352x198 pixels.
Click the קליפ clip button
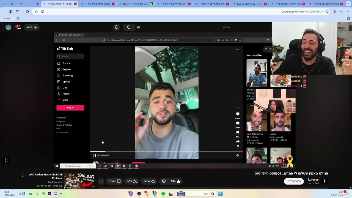(x=132, y=181)
